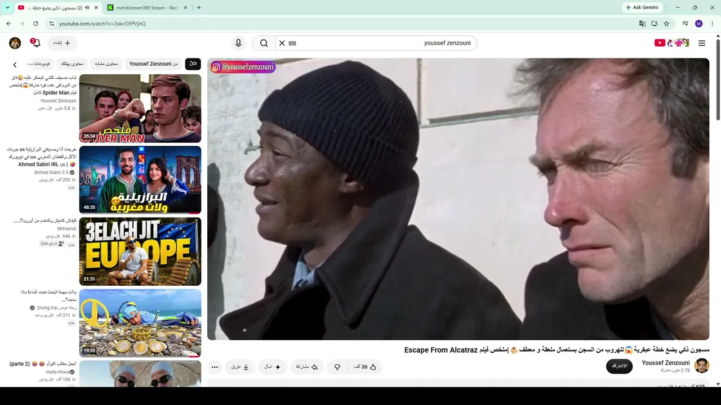Open the YouTube hamburger guide menu
This screenshot has width=721, height=405.
click(x=702, y=43)
